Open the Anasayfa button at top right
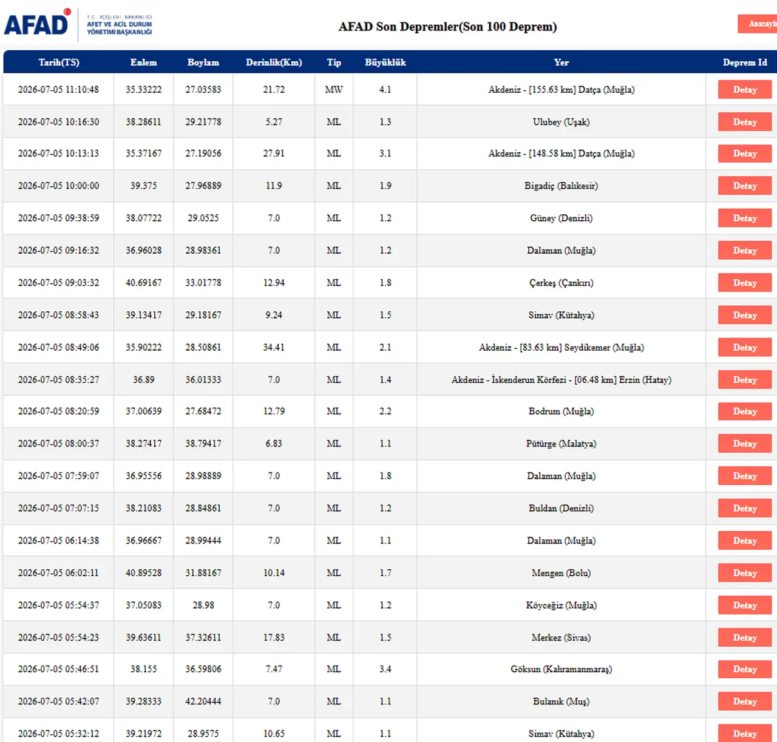777x742 pixels. coord(758,24)
